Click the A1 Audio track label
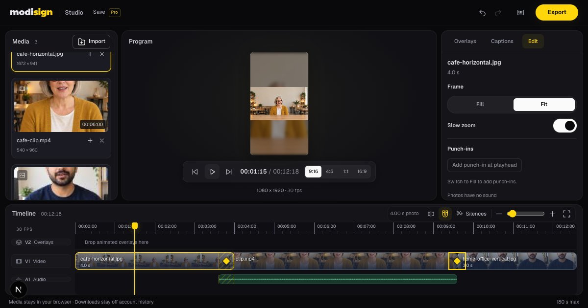The image size is (588, 308). [41, 280]
